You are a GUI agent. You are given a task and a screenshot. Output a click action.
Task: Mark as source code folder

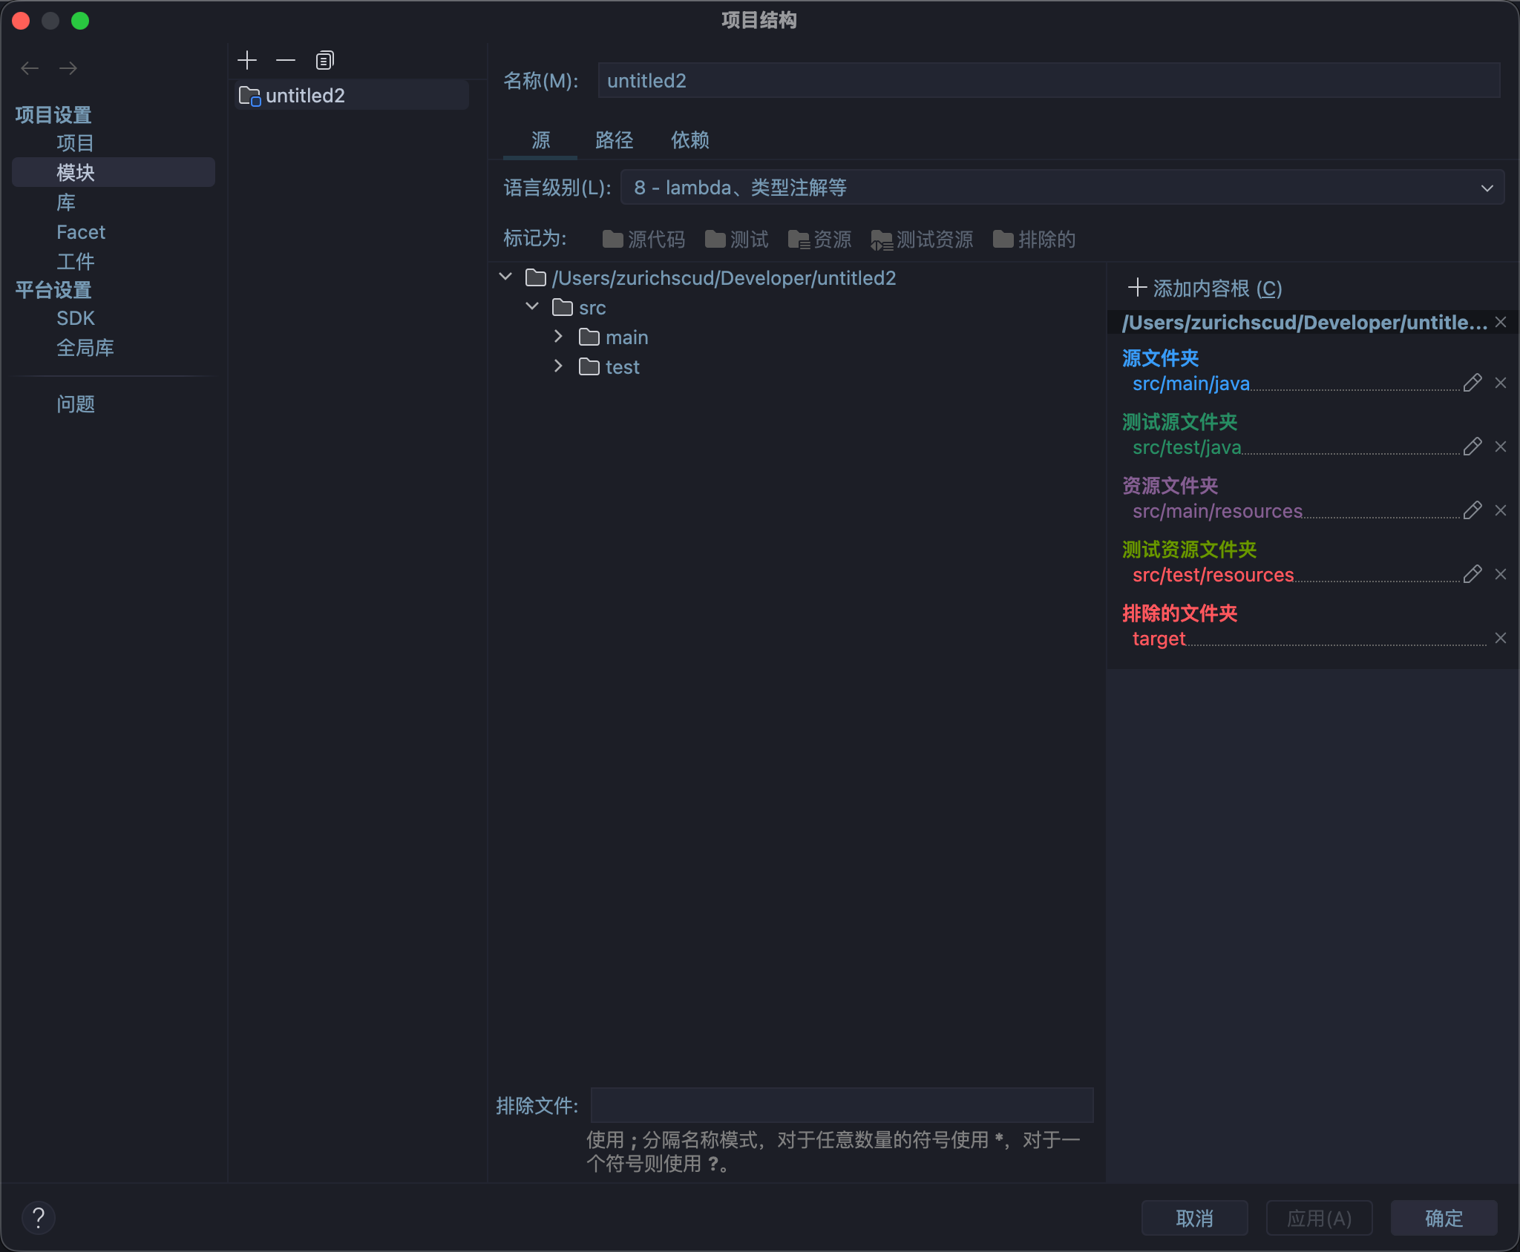point(643,239)
